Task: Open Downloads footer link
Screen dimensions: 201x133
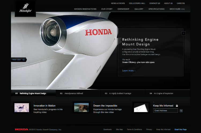Action: click(107, 130)
